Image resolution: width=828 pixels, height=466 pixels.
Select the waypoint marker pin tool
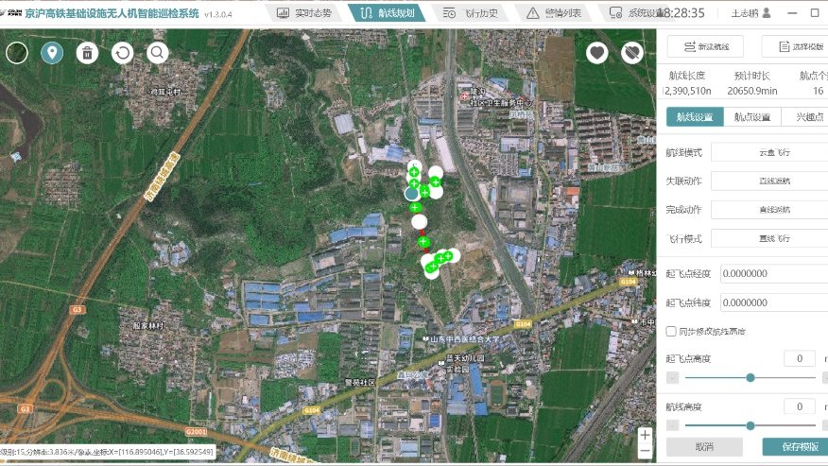click(52, 53)
